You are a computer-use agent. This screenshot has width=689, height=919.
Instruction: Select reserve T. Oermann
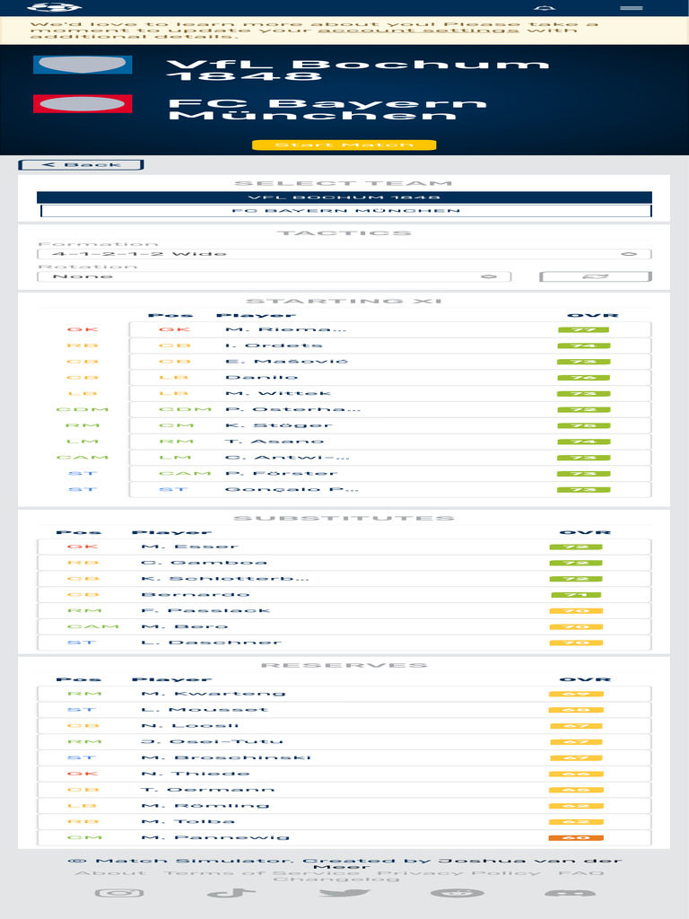click(344, 790)
